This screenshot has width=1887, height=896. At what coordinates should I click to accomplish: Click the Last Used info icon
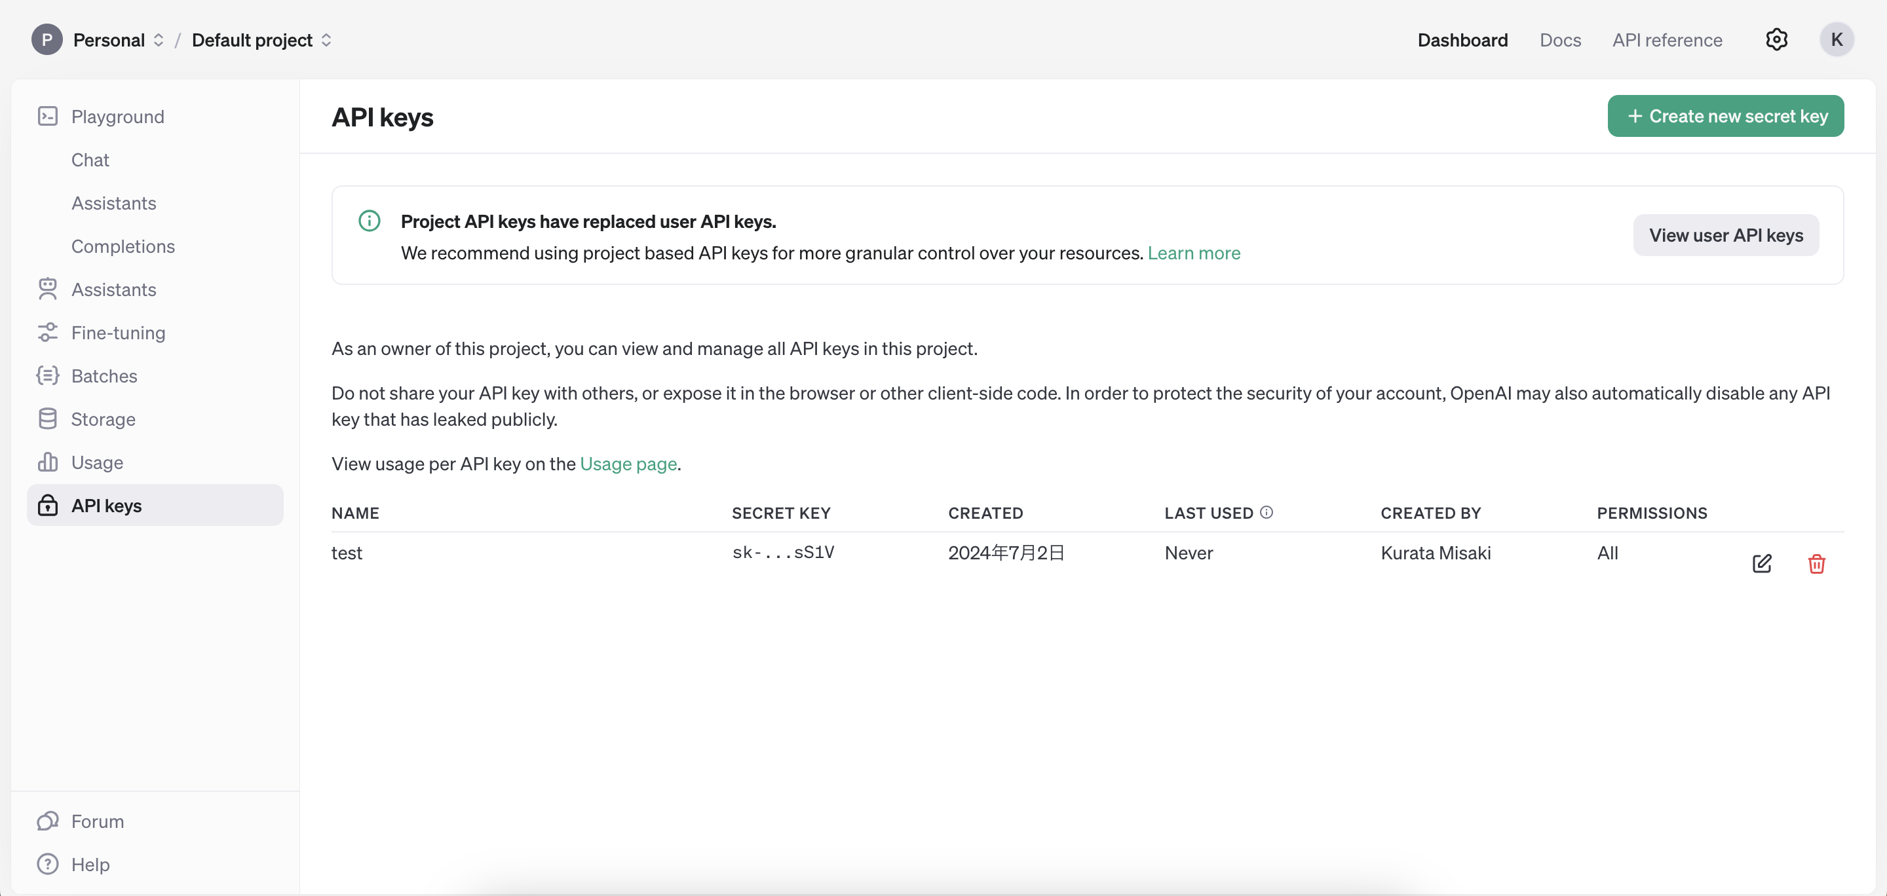tap(1267, 512)
